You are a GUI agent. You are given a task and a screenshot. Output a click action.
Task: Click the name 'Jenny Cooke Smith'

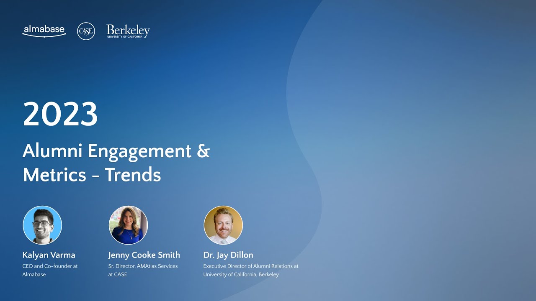click(144, 255)
